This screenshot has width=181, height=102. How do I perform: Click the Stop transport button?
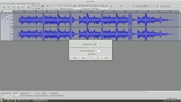pos(13,7)
